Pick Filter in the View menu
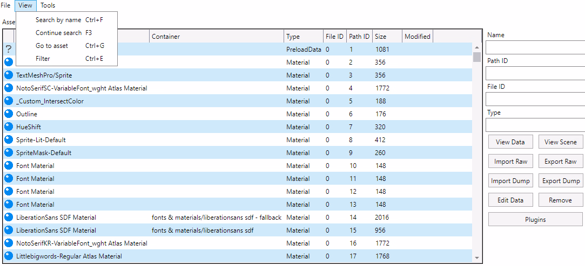The height and width of the screenshot is (266, 585). click(43, 59)
